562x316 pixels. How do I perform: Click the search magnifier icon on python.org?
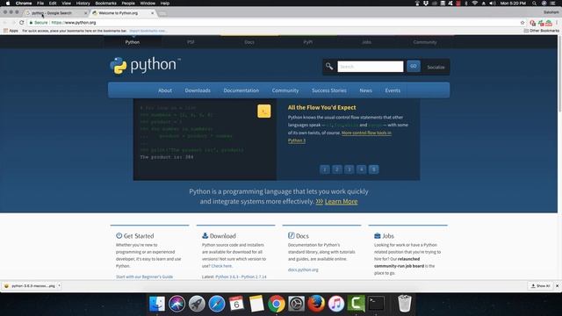(329, 67)
